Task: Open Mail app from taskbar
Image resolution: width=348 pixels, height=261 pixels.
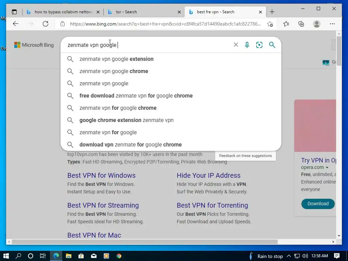Action: 94,256
